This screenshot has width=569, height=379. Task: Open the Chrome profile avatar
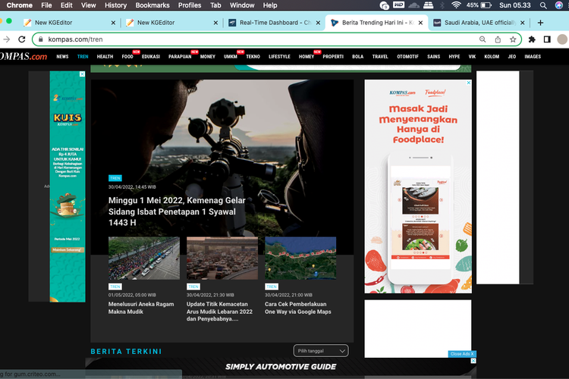pos(562,39)
